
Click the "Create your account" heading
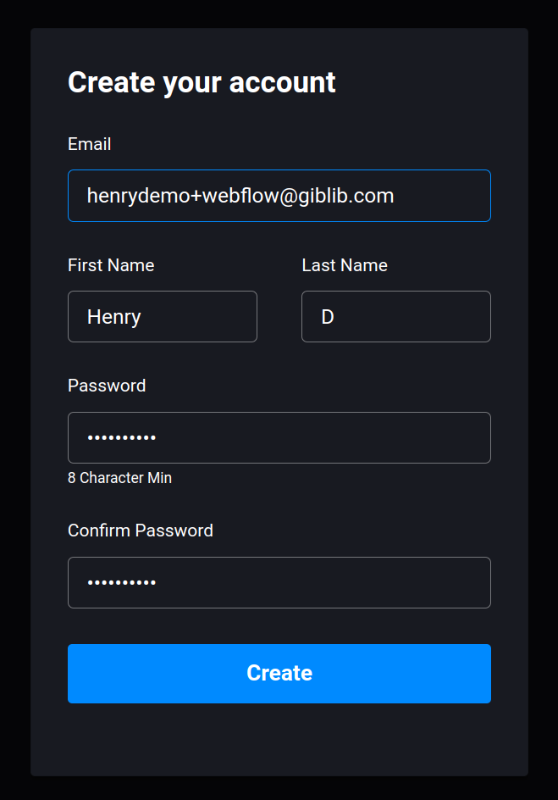(202, 82)
